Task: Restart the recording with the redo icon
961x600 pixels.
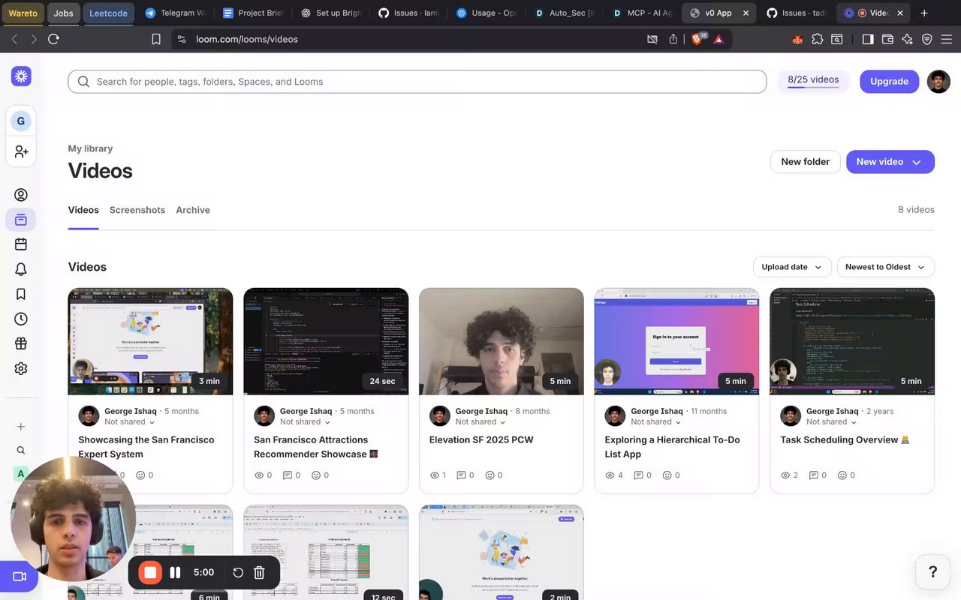Action: point(238,572)
